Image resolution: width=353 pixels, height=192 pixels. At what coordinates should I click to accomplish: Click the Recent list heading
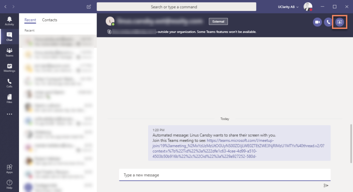(30, 31)
